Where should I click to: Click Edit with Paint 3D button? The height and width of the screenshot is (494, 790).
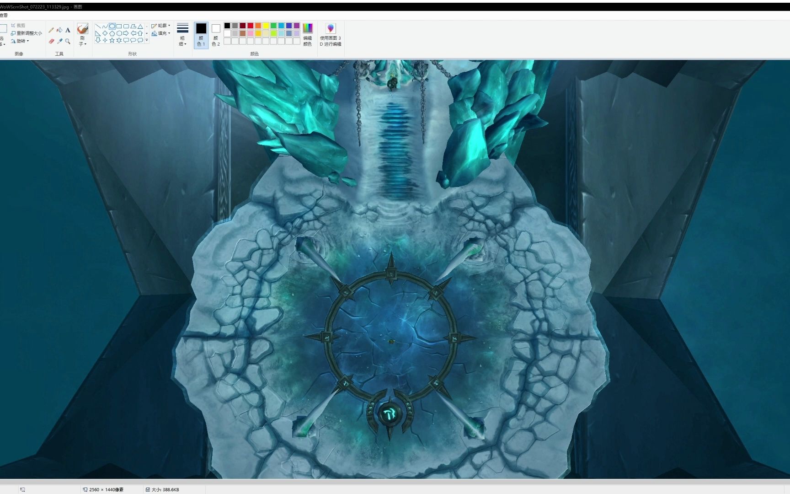(x=331, y=35)
